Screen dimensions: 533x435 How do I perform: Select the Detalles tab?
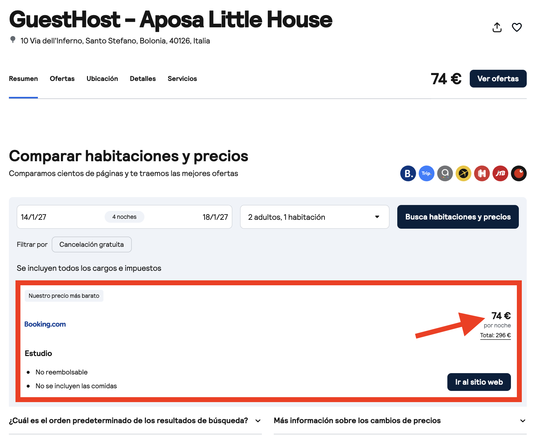click(x=143, y=79)
